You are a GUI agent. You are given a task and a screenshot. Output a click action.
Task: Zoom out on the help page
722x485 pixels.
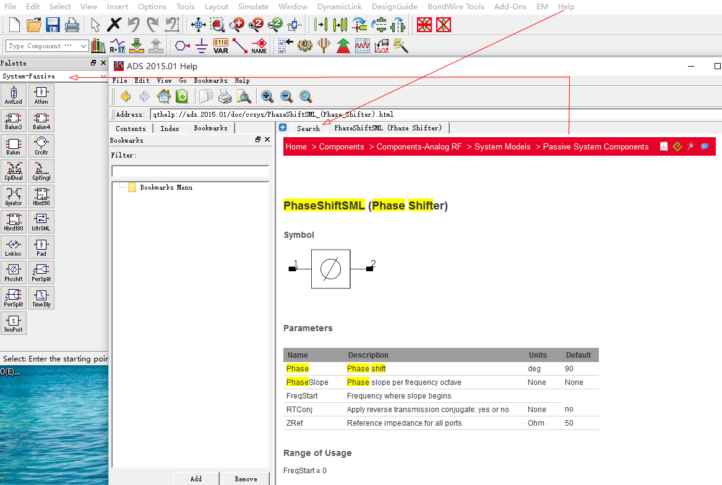pos(286,96)
